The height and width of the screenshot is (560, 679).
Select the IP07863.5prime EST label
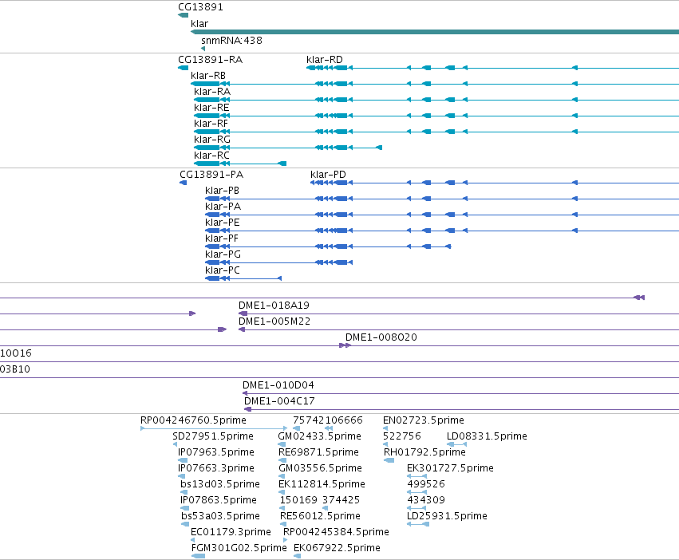219,501
